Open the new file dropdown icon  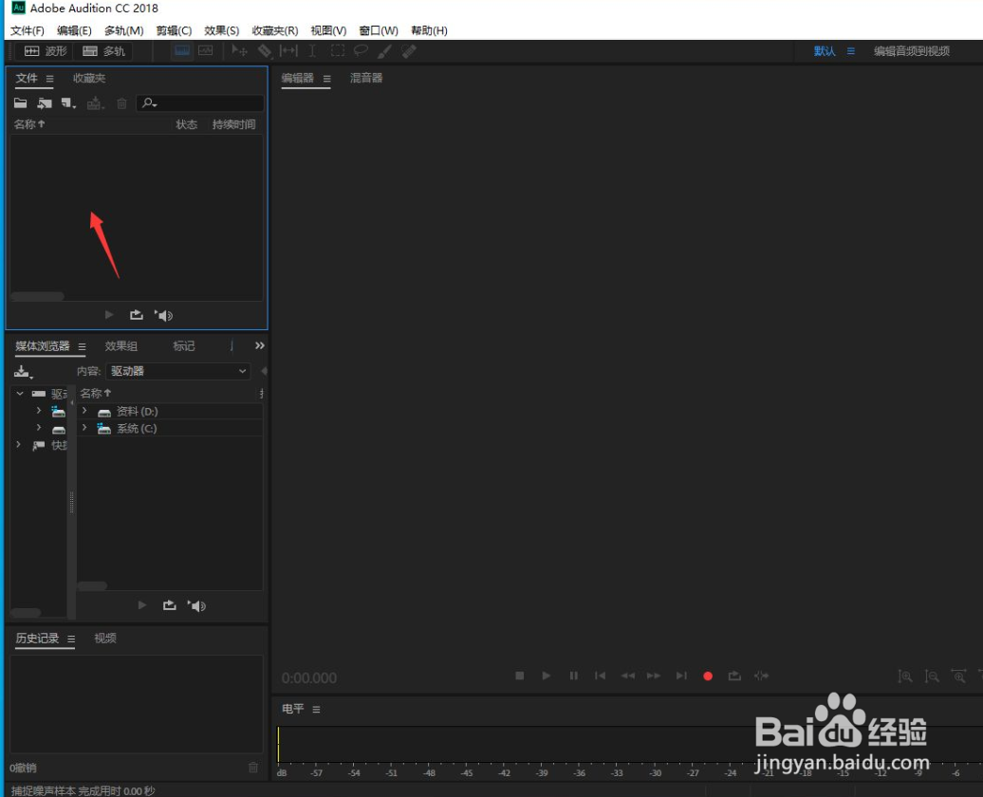click(x=68, y=103)
